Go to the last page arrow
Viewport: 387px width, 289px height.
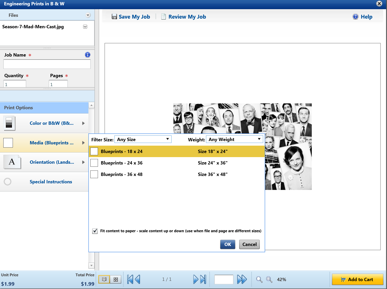[203, 279]
